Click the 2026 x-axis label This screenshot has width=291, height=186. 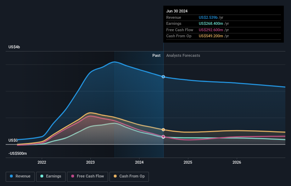(x=237, y=163)
